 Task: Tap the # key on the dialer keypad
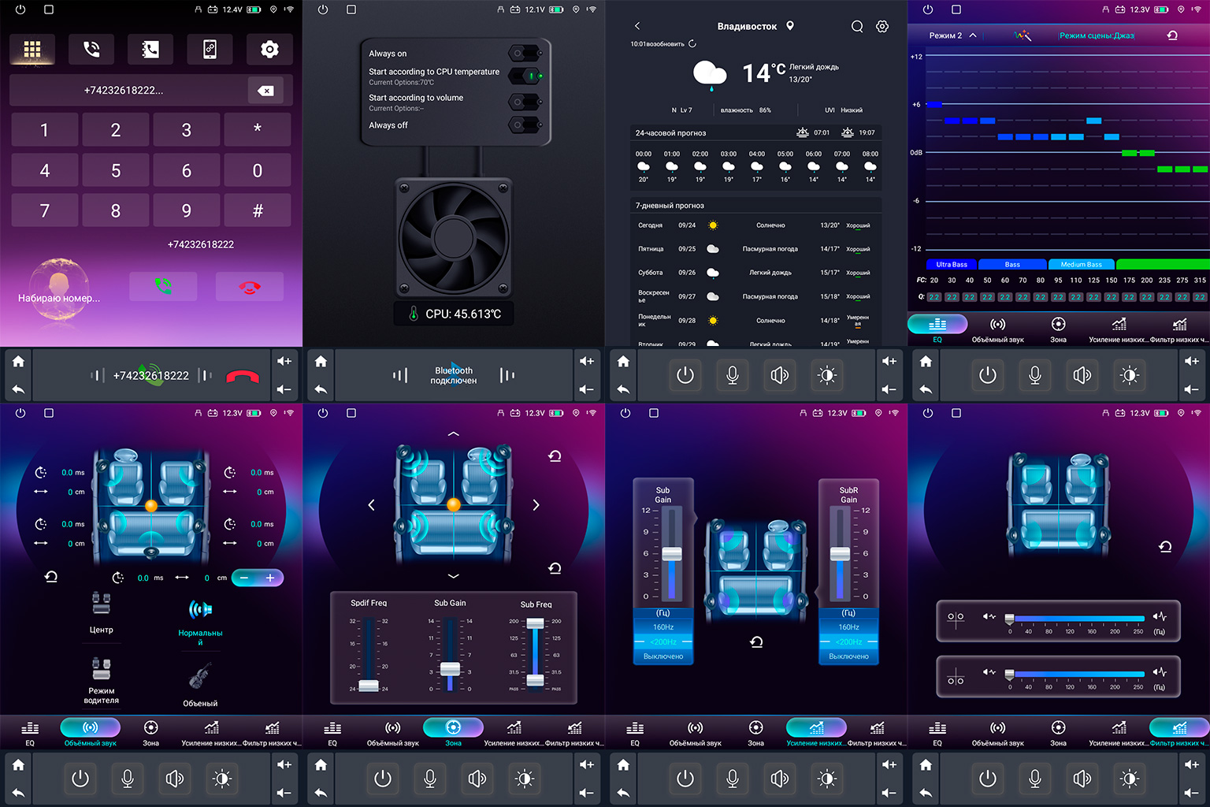(258, 210)
